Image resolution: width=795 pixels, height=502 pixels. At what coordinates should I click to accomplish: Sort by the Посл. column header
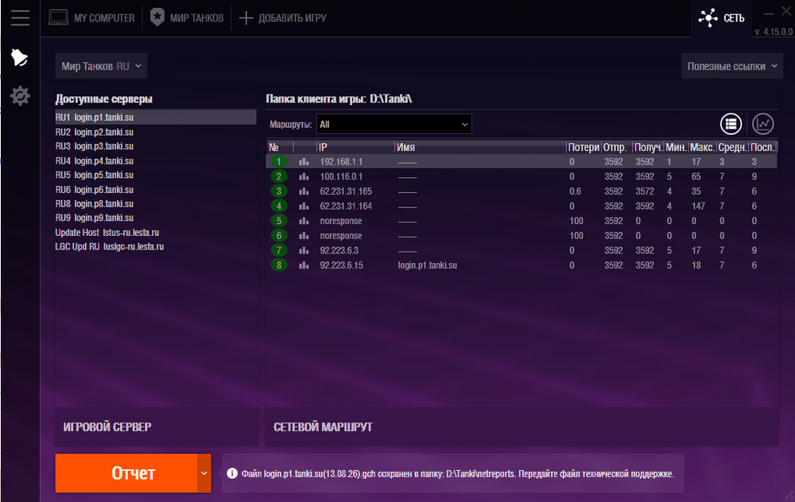[x=762, y=148]
